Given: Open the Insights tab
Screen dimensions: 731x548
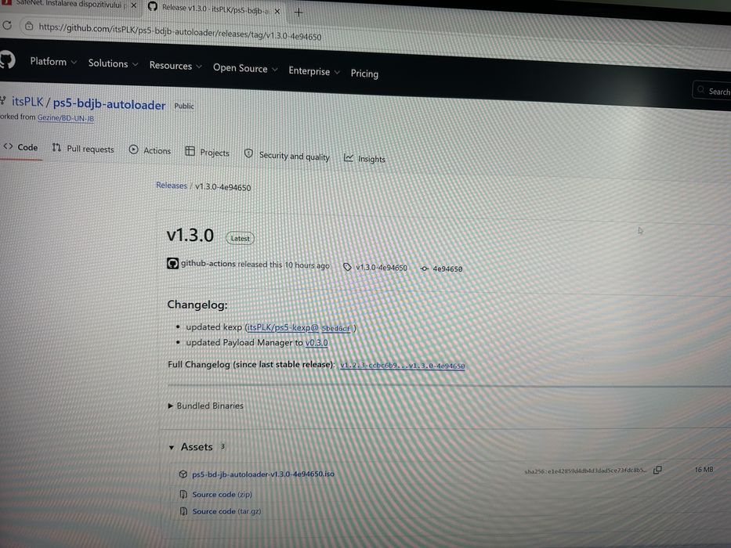Looking at the screenshot, I should pos(364,159).
